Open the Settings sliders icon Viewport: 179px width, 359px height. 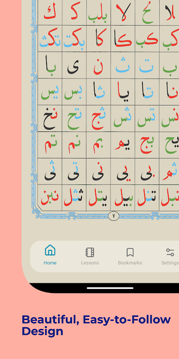click(x=170, y=252)
